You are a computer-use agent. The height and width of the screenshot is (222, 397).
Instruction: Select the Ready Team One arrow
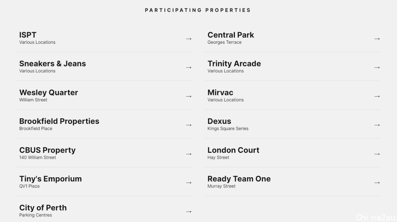377,183
